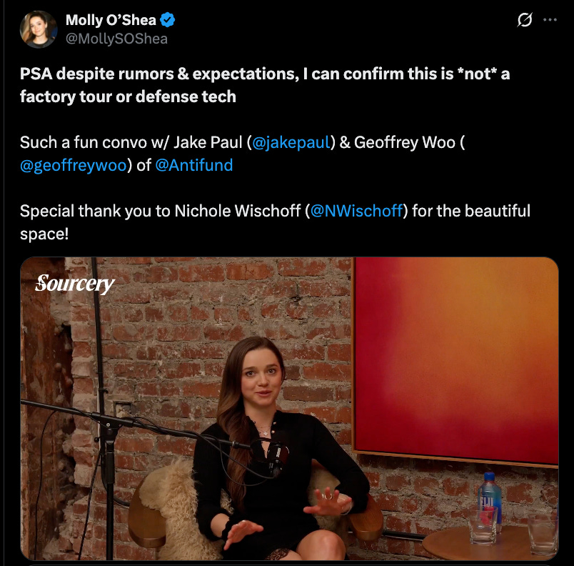The width and height of the screenshot is (574, 566).
Task: Open the three-dot more options menu
Action: pyautogui.click(x=550, y=20)
